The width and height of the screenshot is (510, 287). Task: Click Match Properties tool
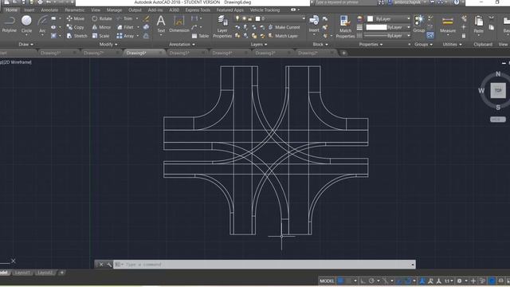tap(345, 26)
